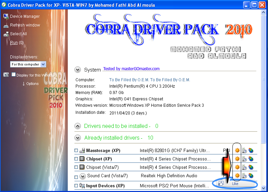
Task: Open device info icon for Chipset (Vista/7)
Action: pyautogui.click(x=245, y=167)
